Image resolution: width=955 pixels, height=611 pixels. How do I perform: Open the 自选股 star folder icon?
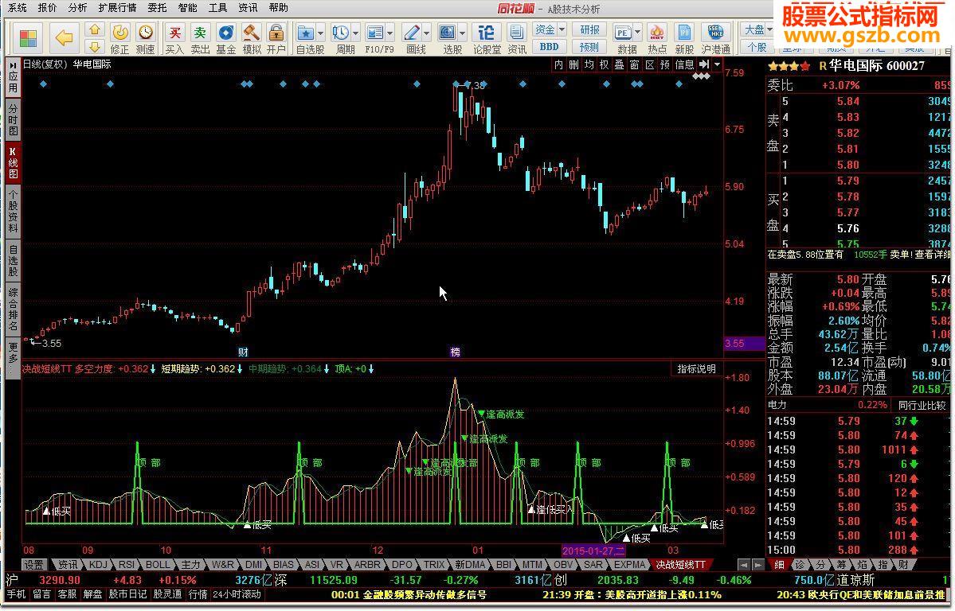click(x=305, y=33)
